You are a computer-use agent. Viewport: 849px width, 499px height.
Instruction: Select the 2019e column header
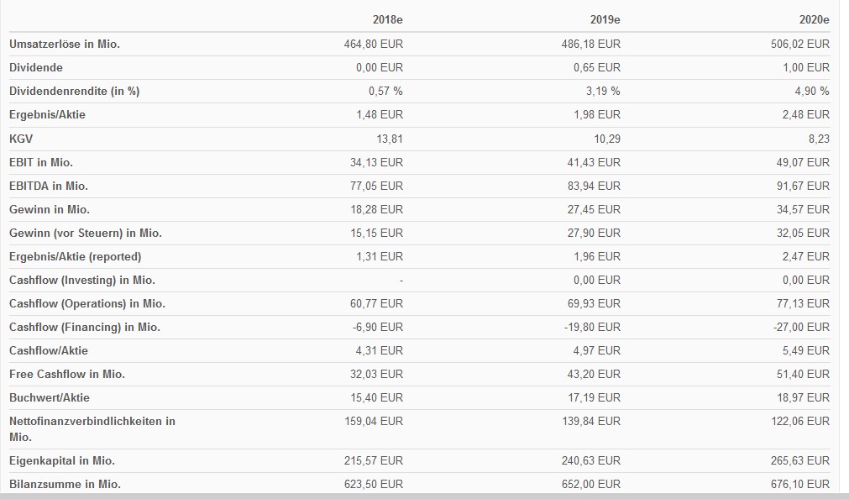tap(605, 19)
